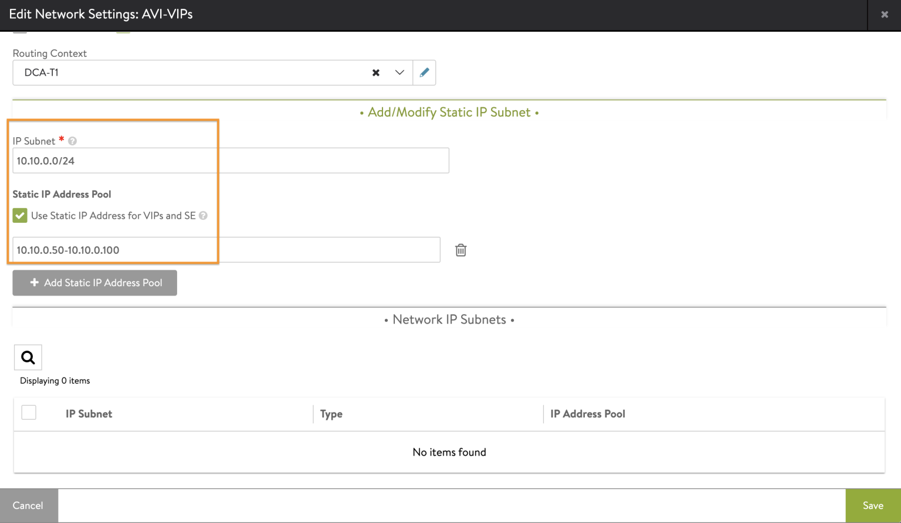Click the help icon next to IP Subnet

coord(72,141)
